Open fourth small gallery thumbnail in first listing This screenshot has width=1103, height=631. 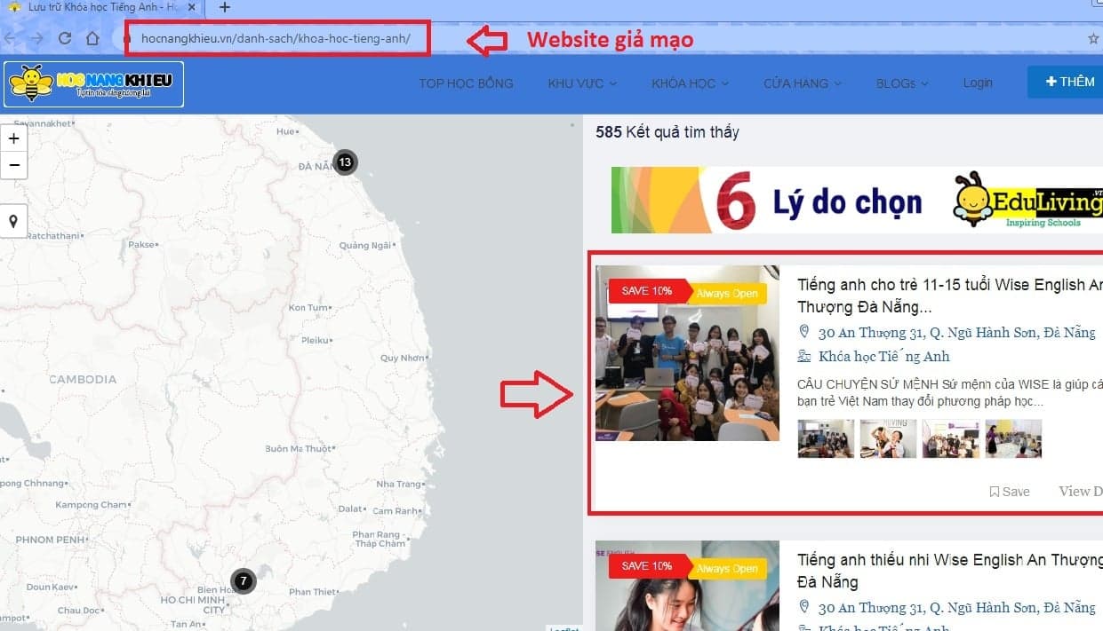tap(1013, 438)
